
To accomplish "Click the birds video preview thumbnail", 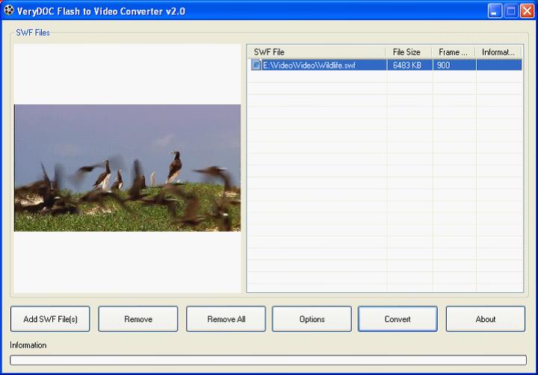I will point(127,168).
